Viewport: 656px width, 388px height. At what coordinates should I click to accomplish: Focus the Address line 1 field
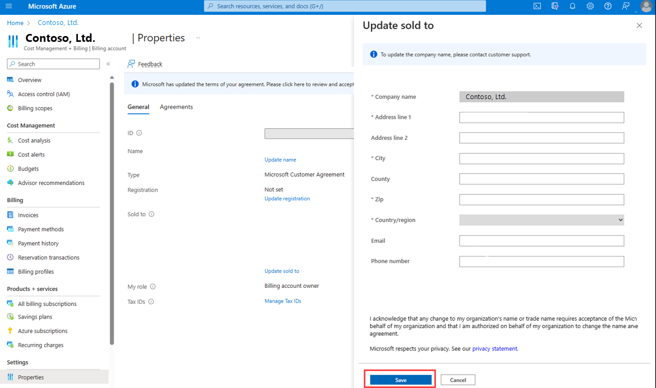point(541,117)
